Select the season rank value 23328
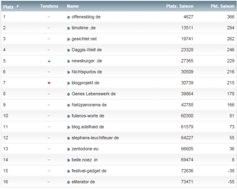The image size is (237, 189). (187, 50)
